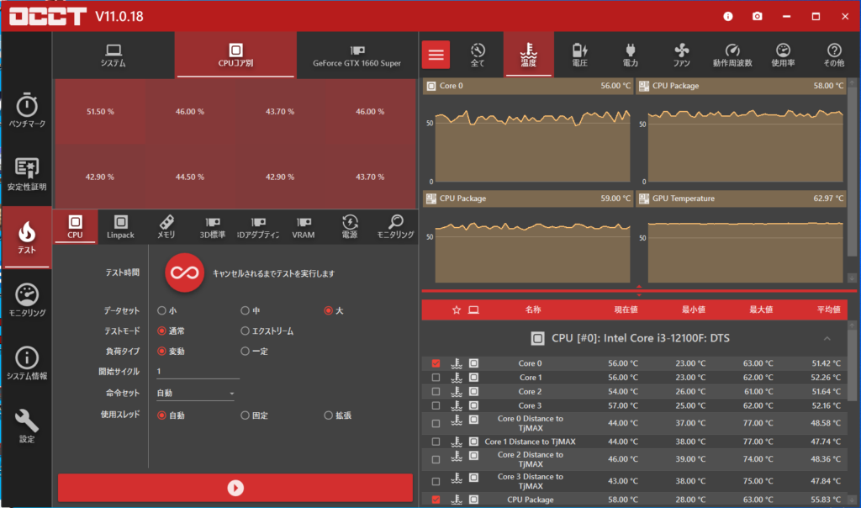Screen dimensions: 861x508
Task: Open the red hamburger menu button
Action: 436,55
